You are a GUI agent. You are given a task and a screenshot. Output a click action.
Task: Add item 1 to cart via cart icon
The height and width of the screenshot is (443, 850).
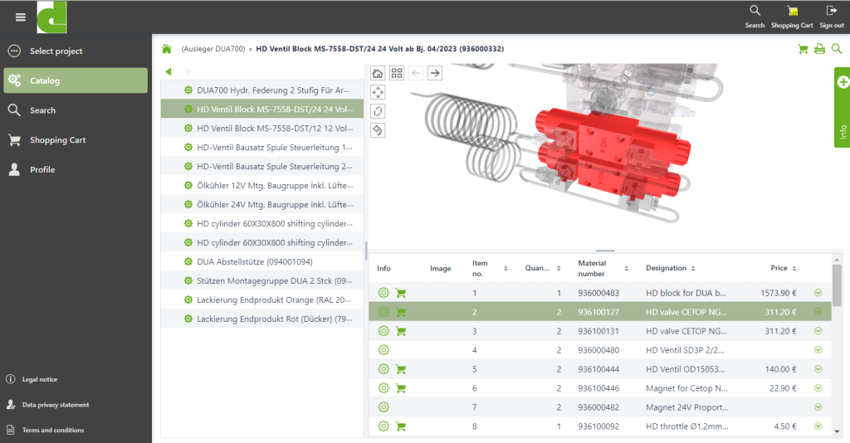click(x=401, y=293)
